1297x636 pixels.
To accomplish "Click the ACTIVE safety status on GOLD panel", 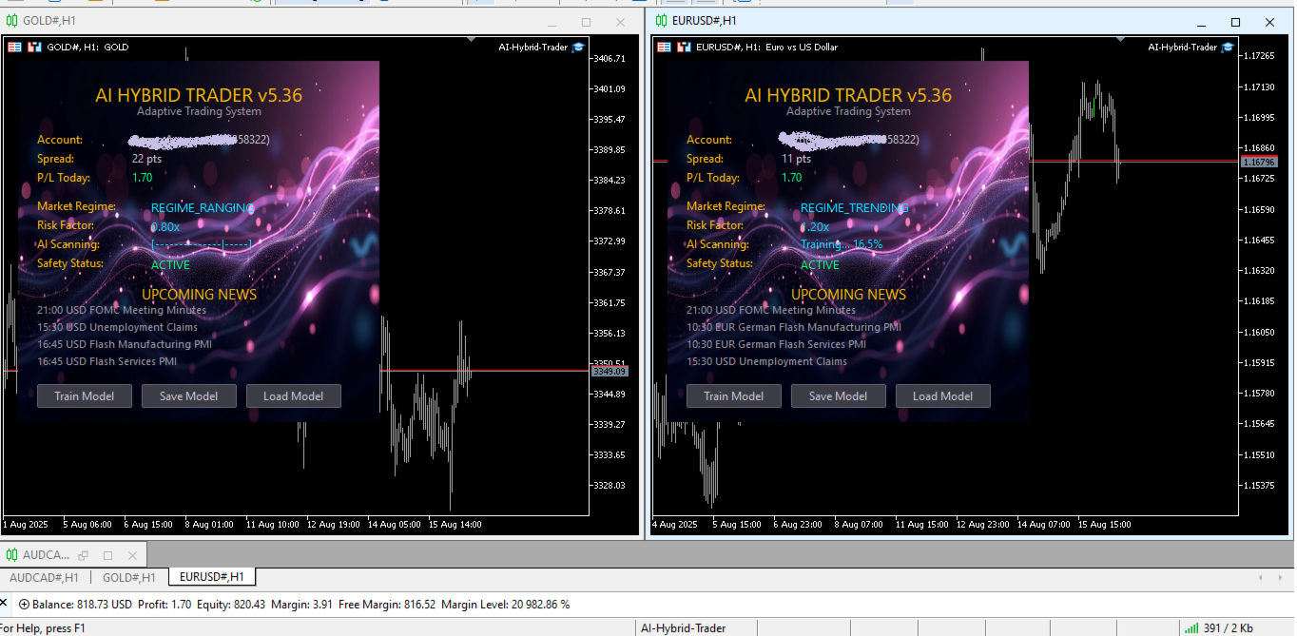I will [170, 265].
